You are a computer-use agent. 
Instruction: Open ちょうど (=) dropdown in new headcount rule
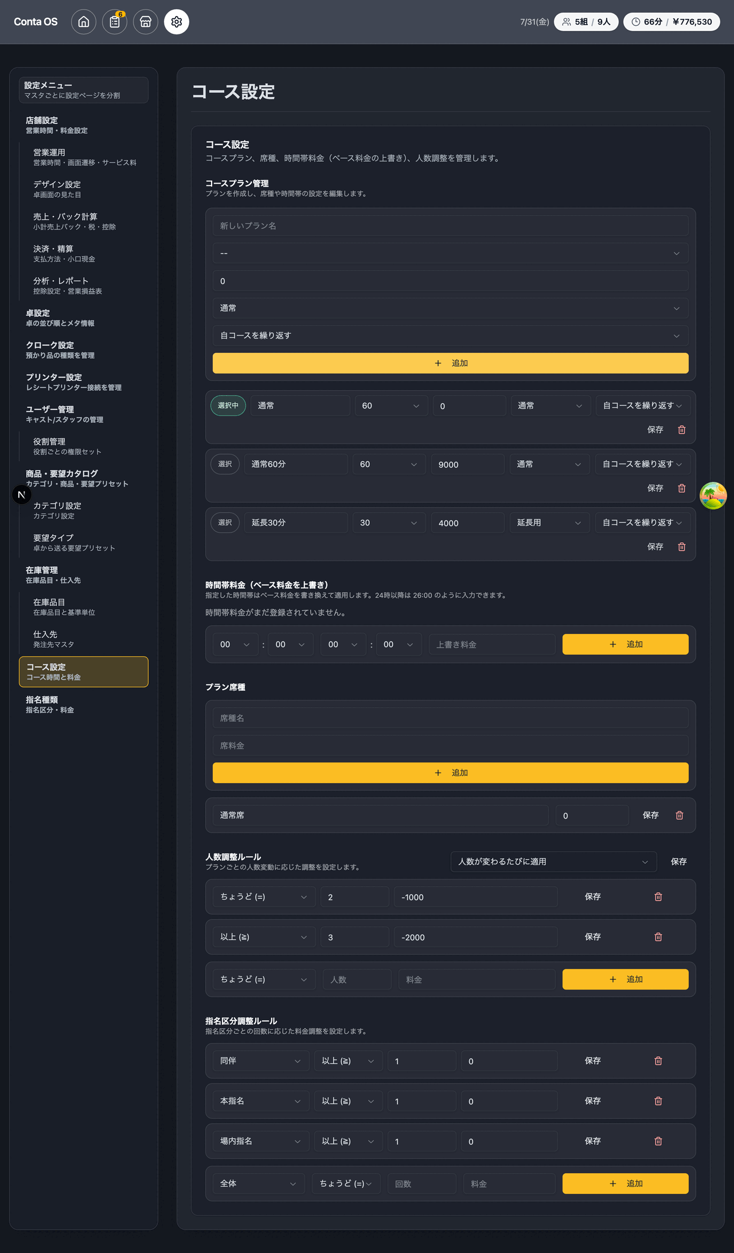tap(264, 979)
